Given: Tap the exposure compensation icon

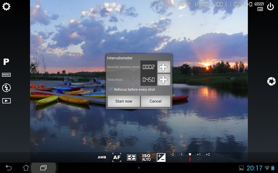Looking at the screenshot, I should coord(161,157).
